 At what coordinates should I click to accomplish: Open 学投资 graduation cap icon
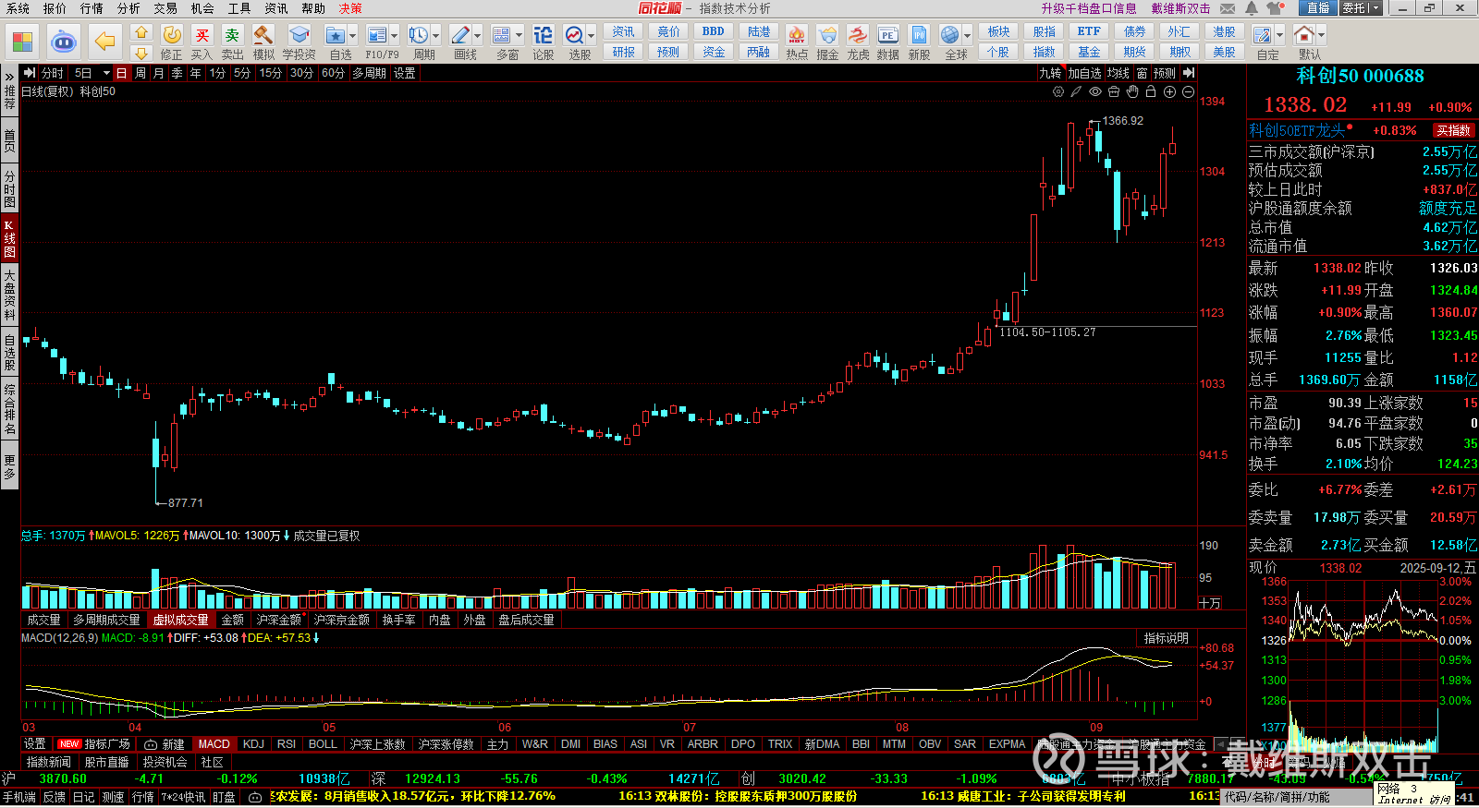[299, 43]
